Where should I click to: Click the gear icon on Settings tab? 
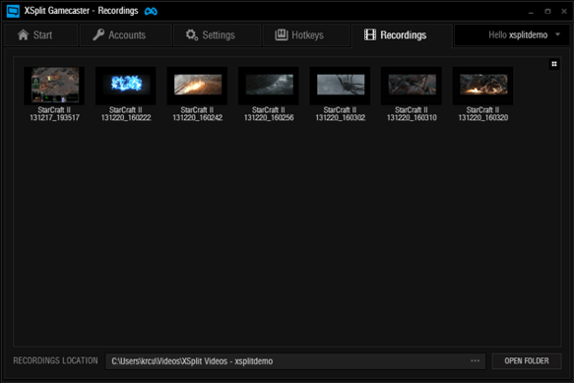coord(191,34)
